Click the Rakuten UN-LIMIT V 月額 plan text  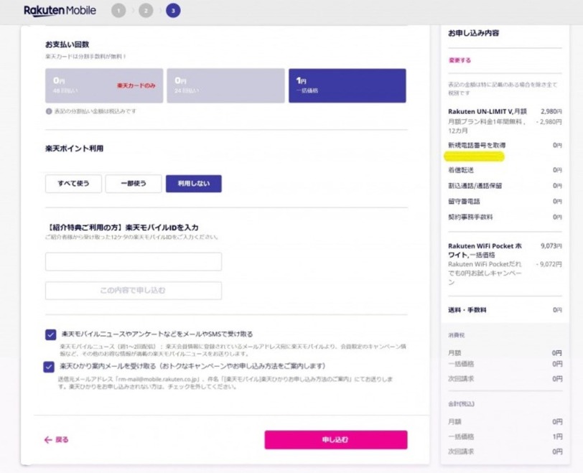(x=488, y=111)
